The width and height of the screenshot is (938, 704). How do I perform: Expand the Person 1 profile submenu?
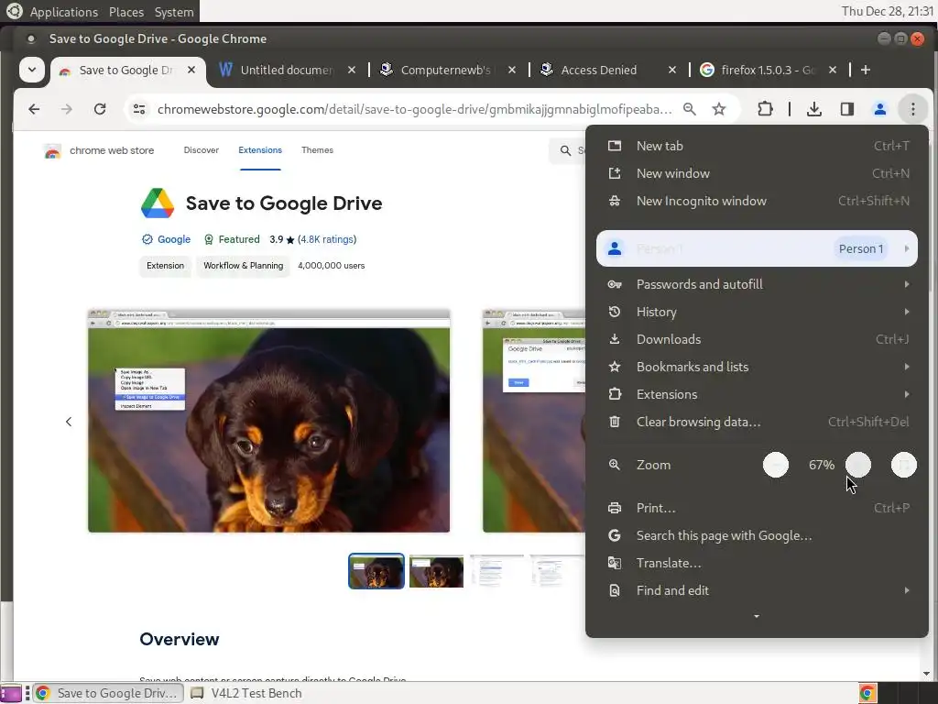coord(757,248)
